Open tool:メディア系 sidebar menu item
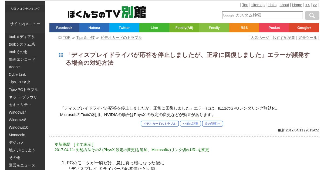Viewport: 324px width, 170px height. coord(25,37)
